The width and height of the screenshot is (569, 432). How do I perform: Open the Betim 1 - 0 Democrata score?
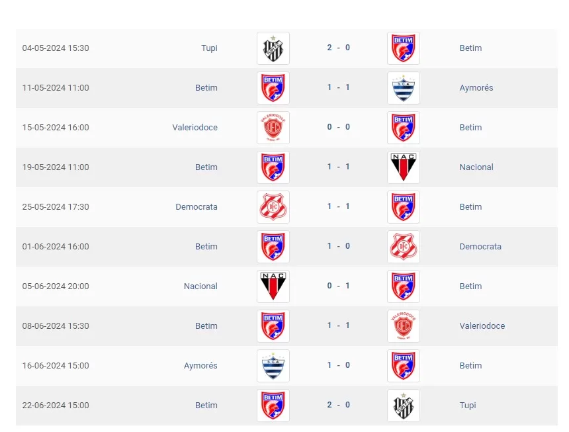(338, 246)
